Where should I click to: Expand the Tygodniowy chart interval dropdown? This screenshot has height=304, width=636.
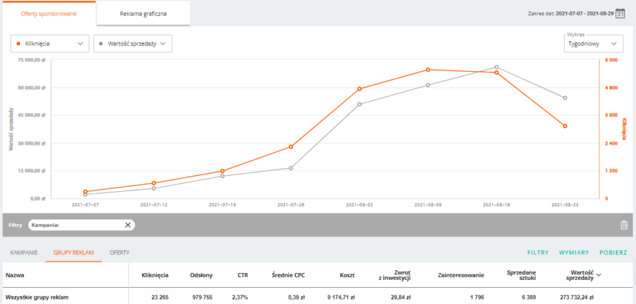pos(593,44)
